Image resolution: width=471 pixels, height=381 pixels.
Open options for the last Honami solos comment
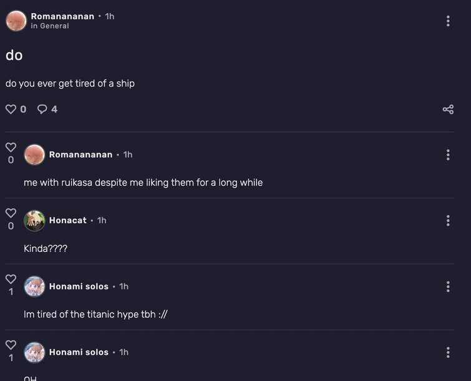448,352
